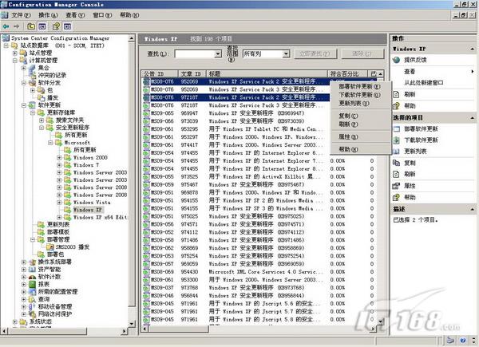The width and height of the screenshot is (479, 347).
Task: Click the Up One Level folder toolbar icon
Action: [31, 26]
